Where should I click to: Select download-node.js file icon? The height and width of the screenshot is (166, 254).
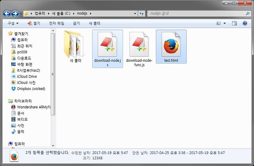coord(107,44)
